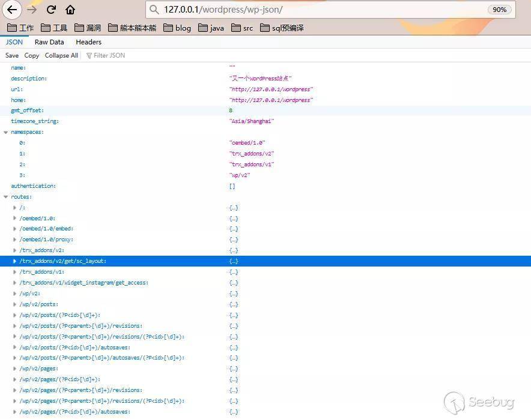Open the 工作 bookmark folder
The height and width of the screenshot is (419, 531).
click(20, 28)
